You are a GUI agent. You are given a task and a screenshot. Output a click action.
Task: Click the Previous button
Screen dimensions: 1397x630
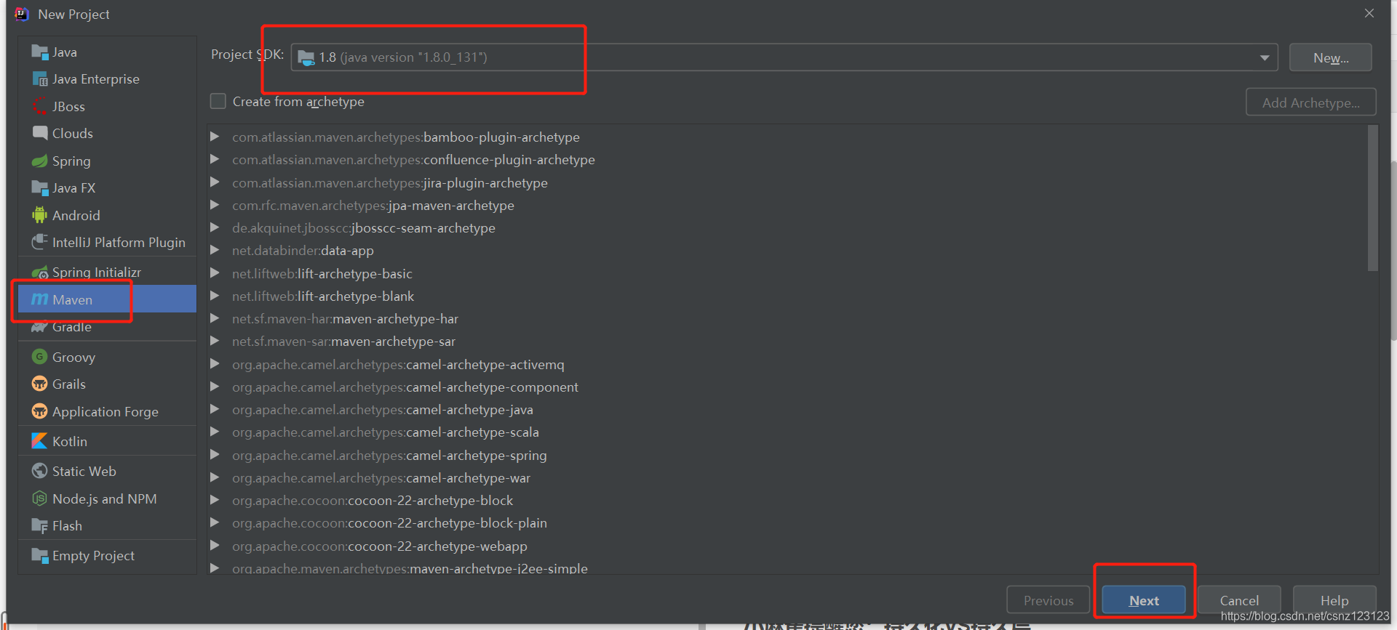click(1048, 600)
